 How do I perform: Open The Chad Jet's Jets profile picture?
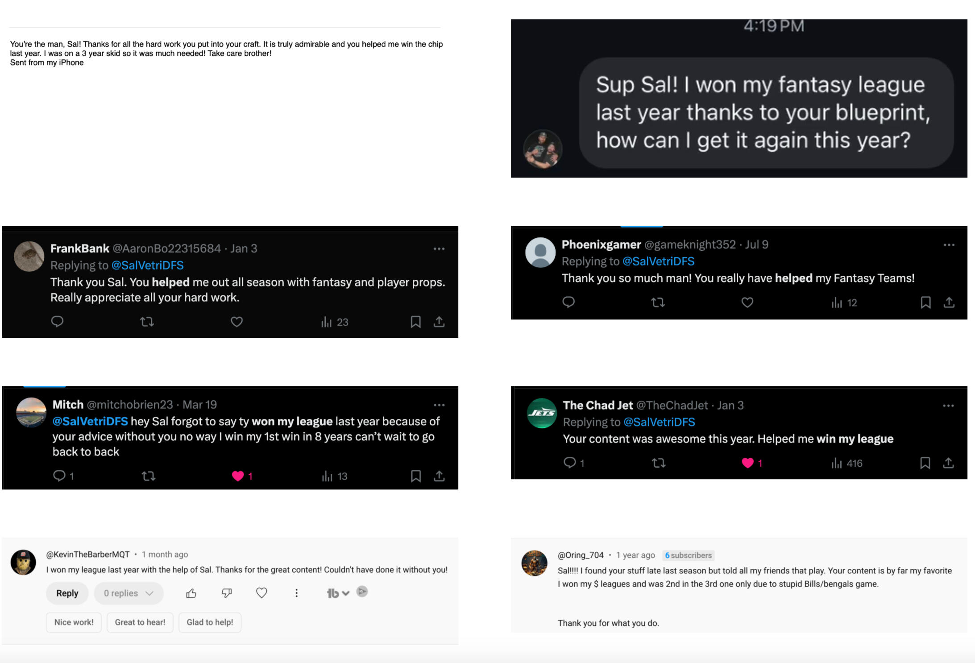click(542, 413)
